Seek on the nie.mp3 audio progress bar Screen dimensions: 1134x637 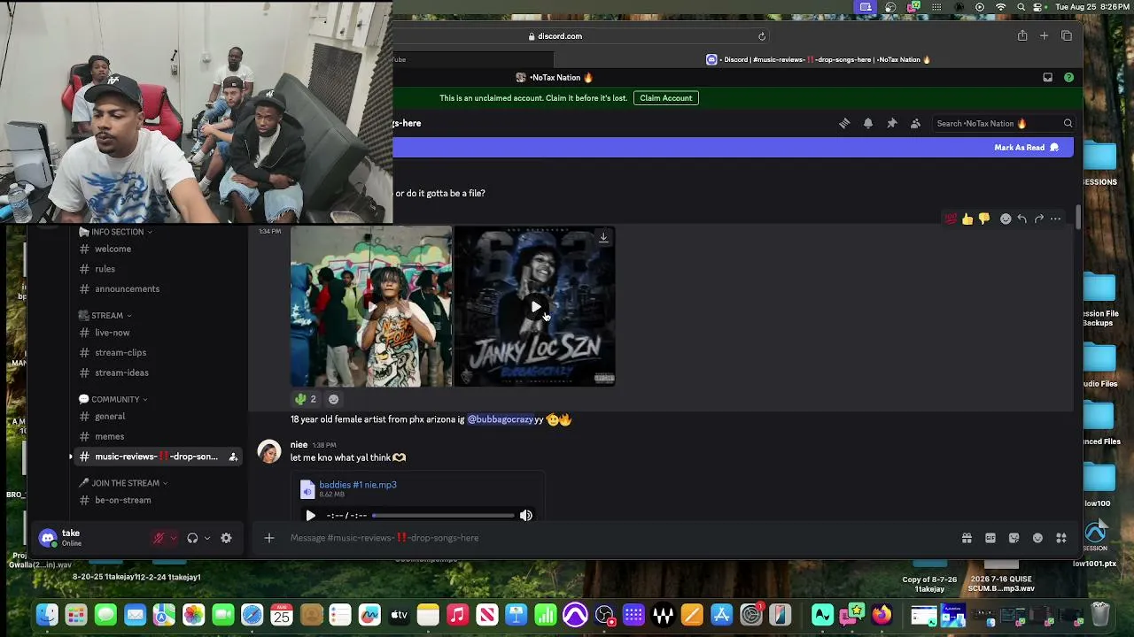[x=443, y=515]
